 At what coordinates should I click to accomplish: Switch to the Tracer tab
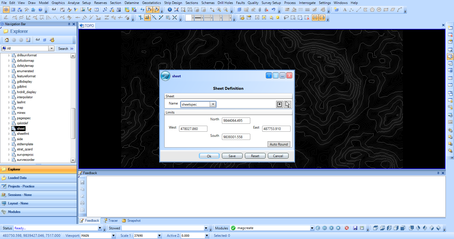[x=111, y=221]
